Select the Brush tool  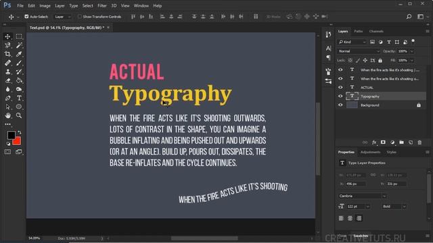(x=19, y=63)
